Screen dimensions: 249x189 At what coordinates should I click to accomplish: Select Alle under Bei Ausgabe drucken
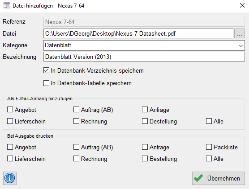(x=209, y=159)
